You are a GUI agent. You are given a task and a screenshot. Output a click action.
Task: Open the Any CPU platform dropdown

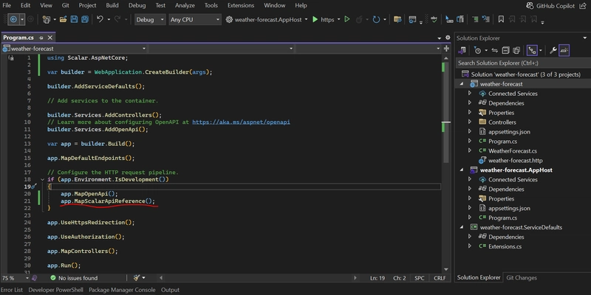(x=194, y=20)
